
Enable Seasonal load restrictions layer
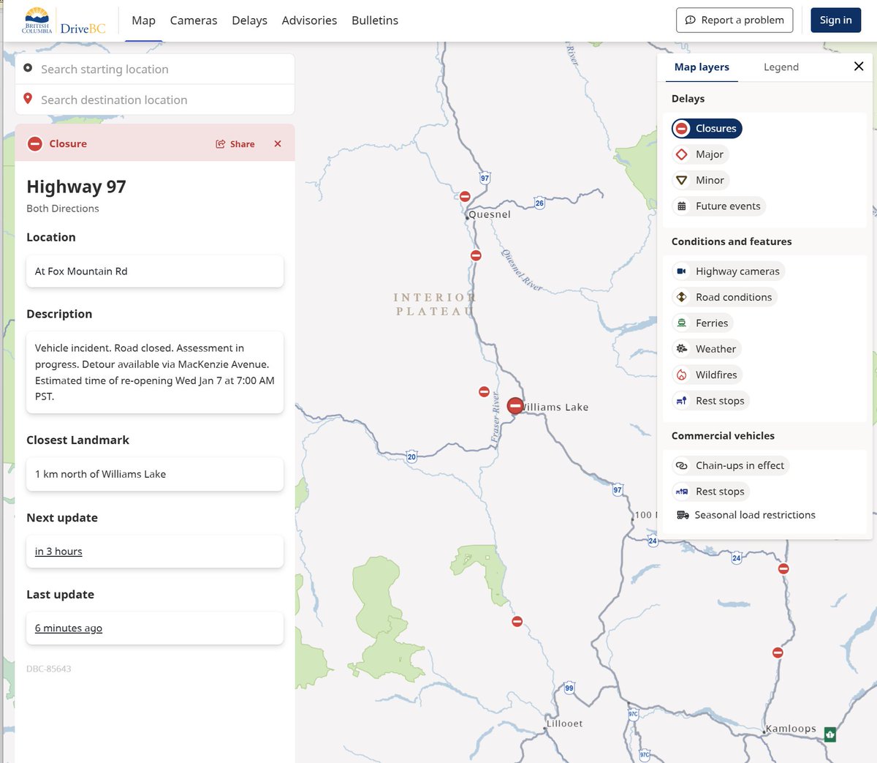coord(745,515)
